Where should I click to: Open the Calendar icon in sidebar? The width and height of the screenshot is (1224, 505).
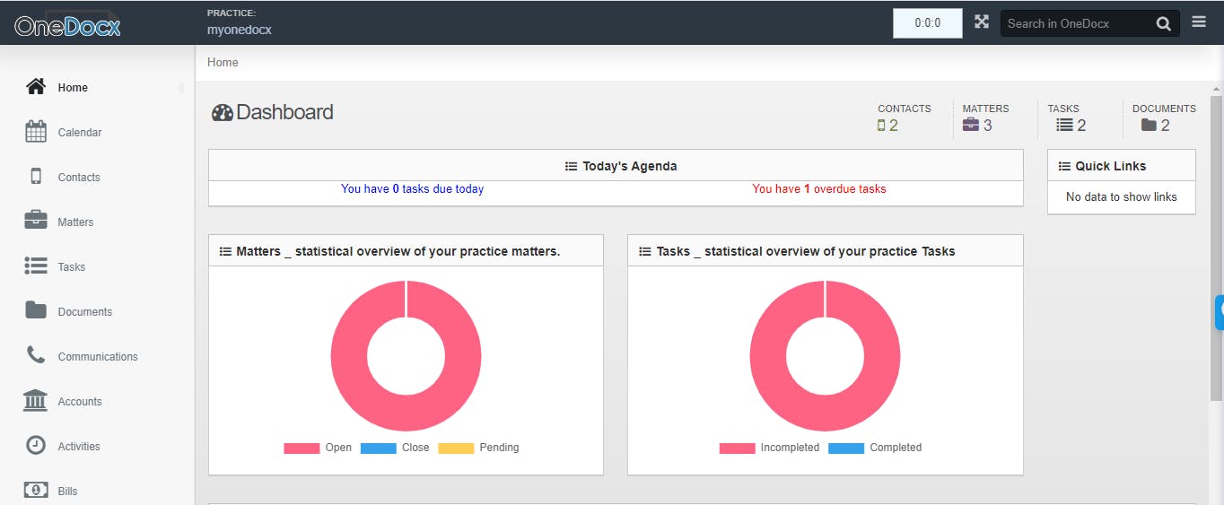tap(36, 132)
